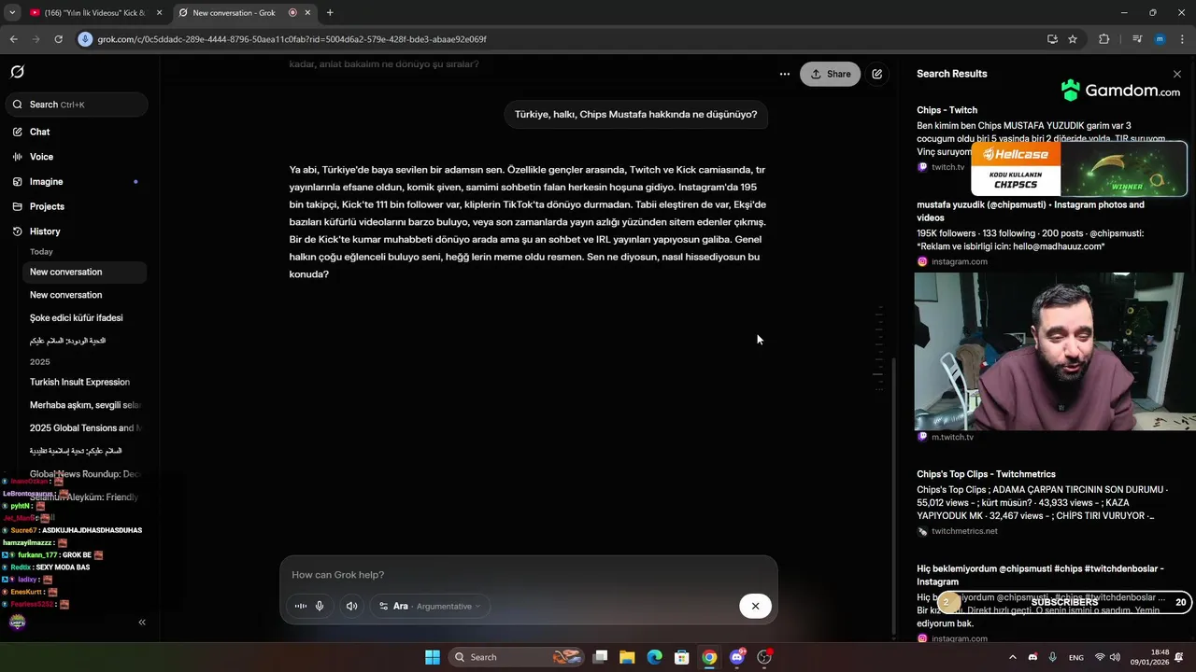Open the Chrome profile avatar
This screenshot has height=672, width=1196.
1160,39
